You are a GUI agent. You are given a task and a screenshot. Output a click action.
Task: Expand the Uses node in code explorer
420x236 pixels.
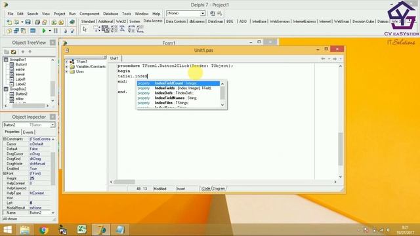click(67, 71)
